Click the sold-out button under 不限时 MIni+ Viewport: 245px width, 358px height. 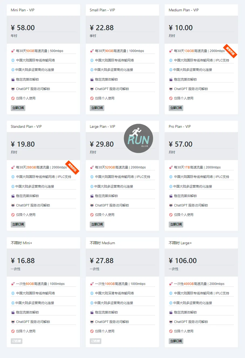pos(17,341)
